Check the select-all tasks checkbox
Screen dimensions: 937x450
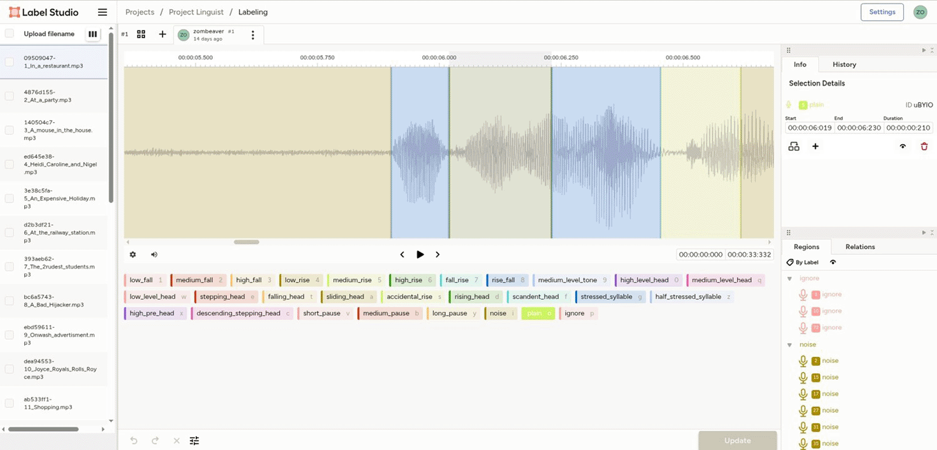tap(10, 34)
